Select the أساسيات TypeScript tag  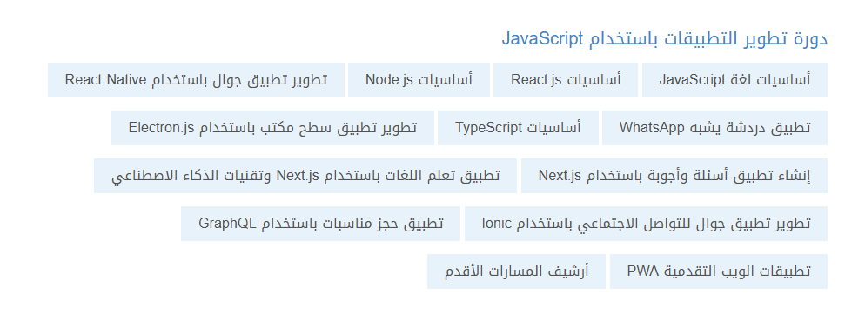point(518,128)
